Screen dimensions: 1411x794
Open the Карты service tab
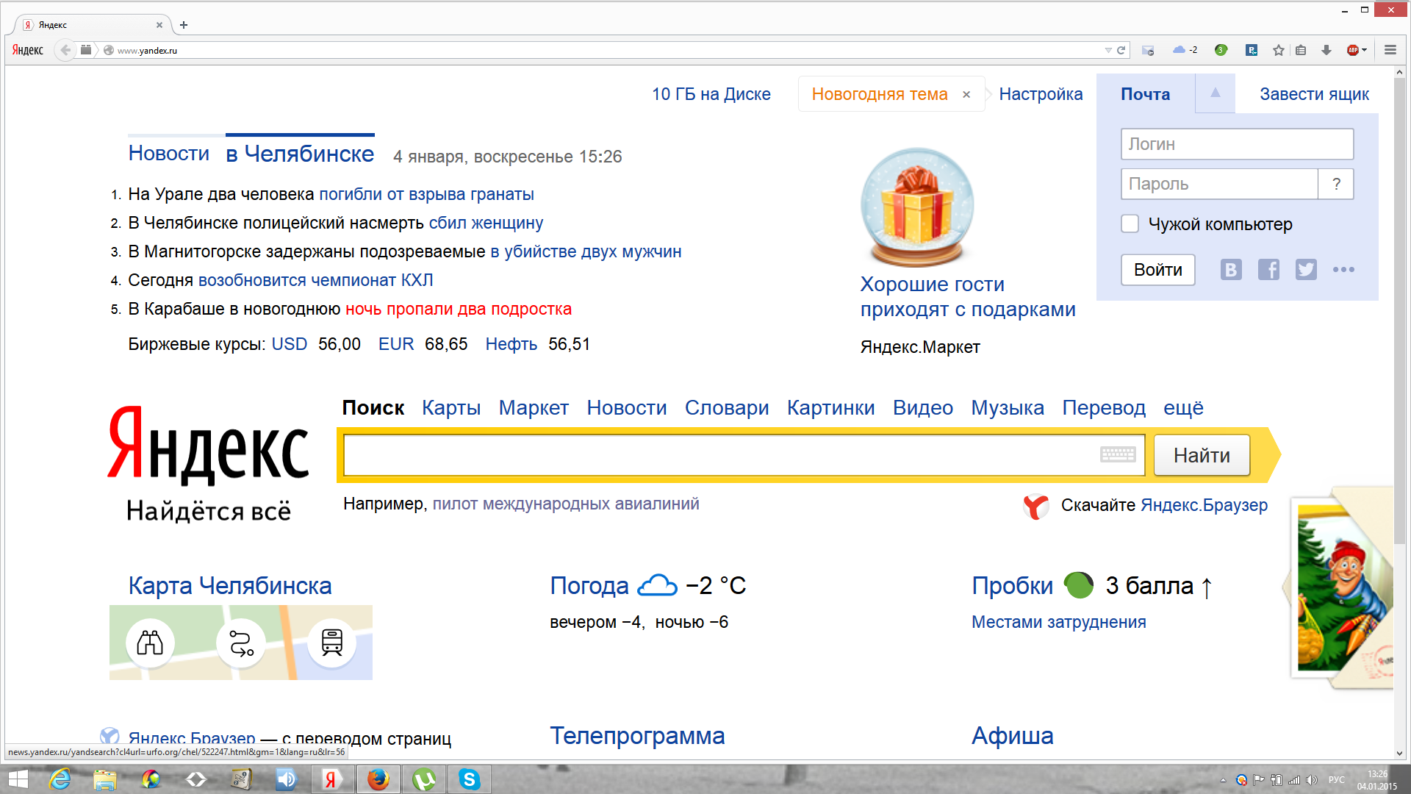click(451, 407)
